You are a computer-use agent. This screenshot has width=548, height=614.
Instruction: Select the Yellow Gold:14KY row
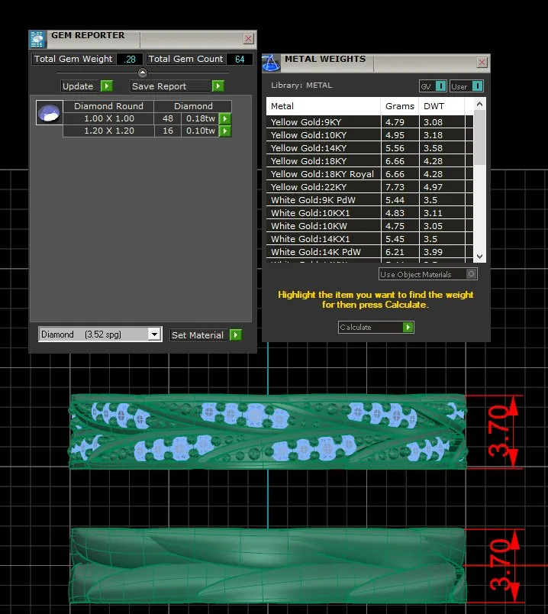coord(369,148)
